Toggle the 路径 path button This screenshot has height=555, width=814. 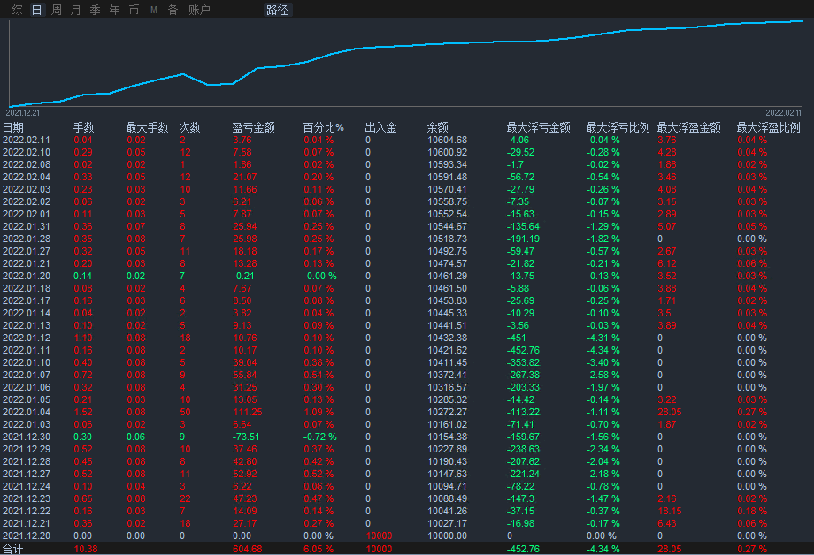pyautogui.click(x=277, y=10)
